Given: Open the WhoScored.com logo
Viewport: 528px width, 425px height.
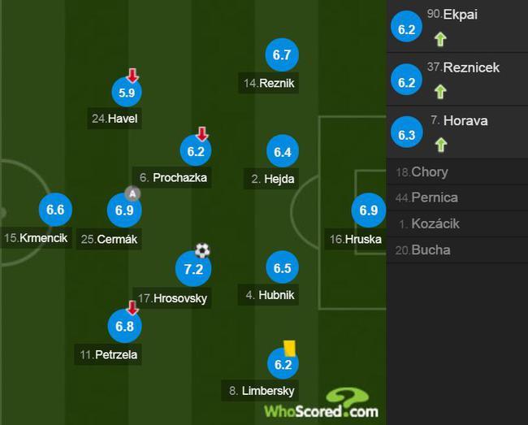Looking at the screenshot, I should pos(322,403).
